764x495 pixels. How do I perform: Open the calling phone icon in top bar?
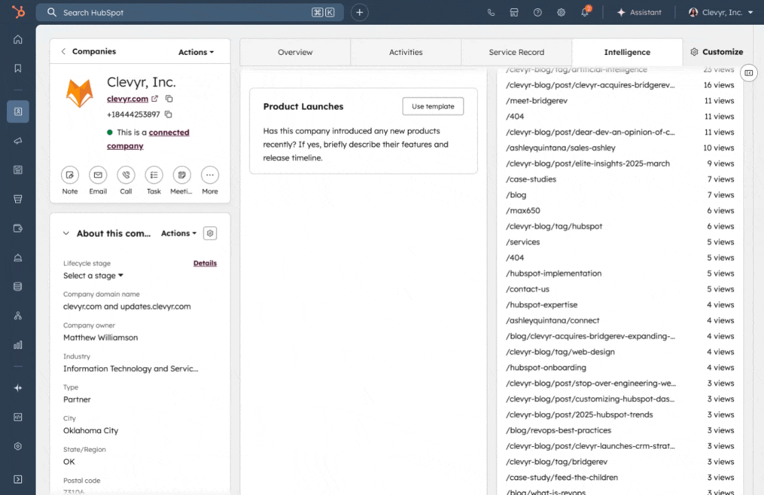(491, 12)
